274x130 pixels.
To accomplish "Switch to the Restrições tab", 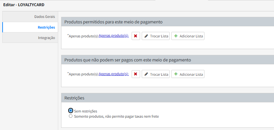I will coord(46,27).
